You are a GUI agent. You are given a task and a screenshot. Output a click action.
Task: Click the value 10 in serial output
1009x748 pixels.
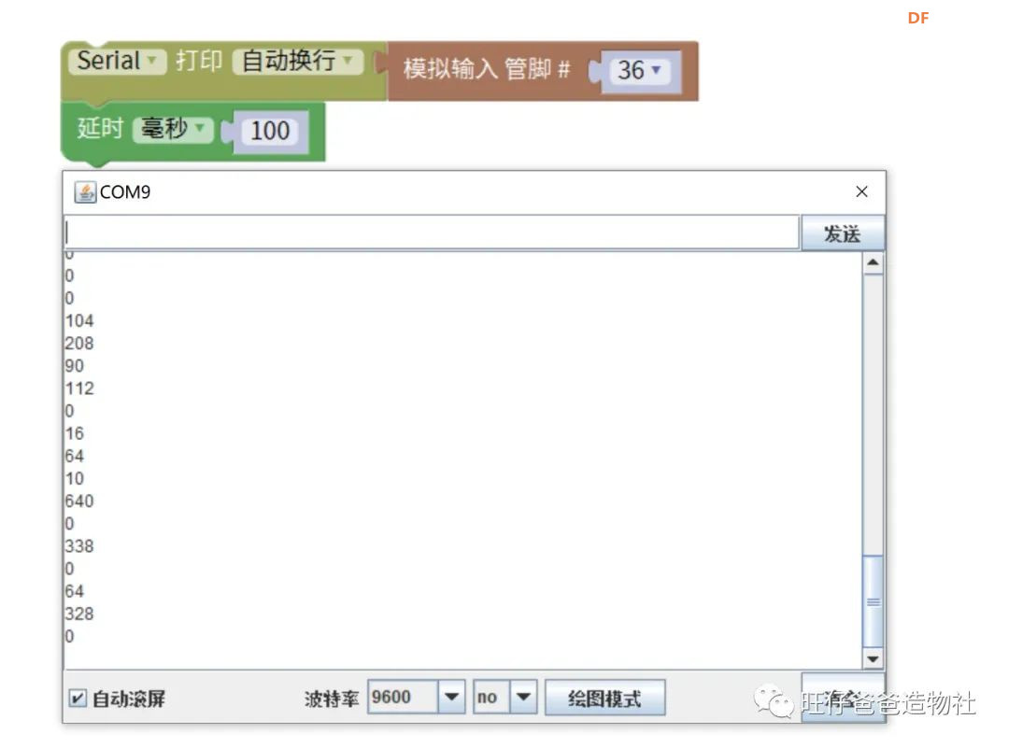point(75,478)
